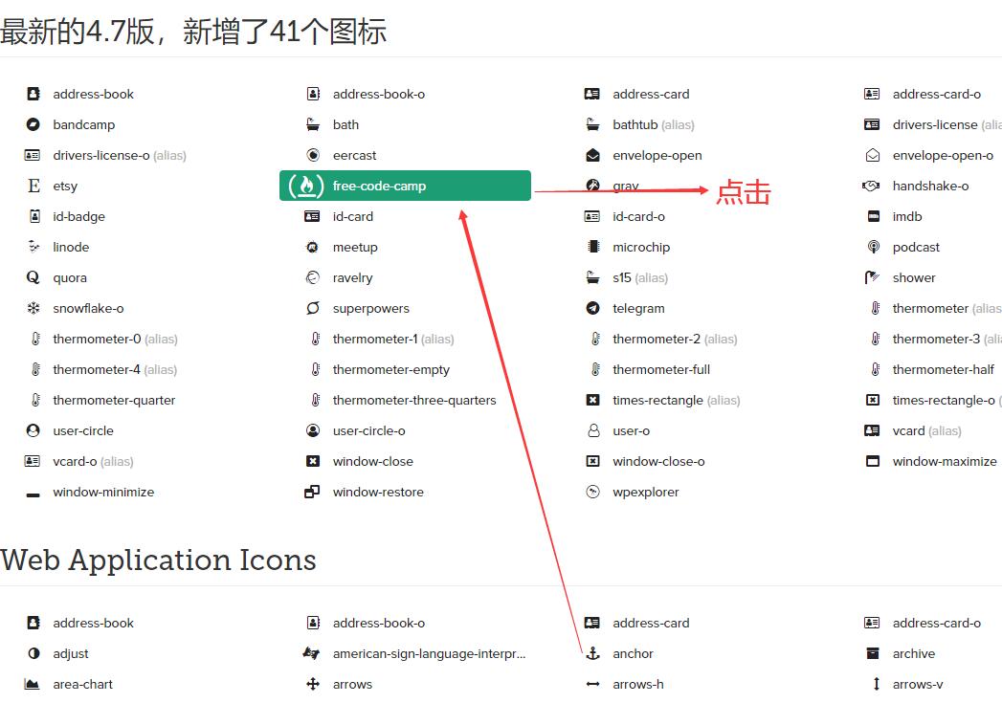Click the telegram paper plane icon
Image resolution: width=1002 pixels, height=703 pixels.
(x=592, y=308)
